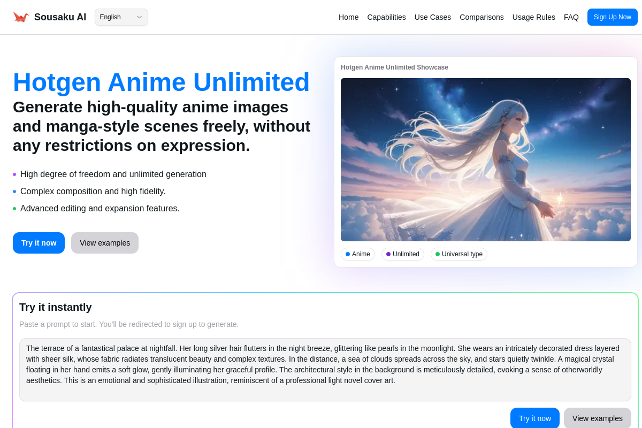Go to the Home menu item

click(348, 17)
